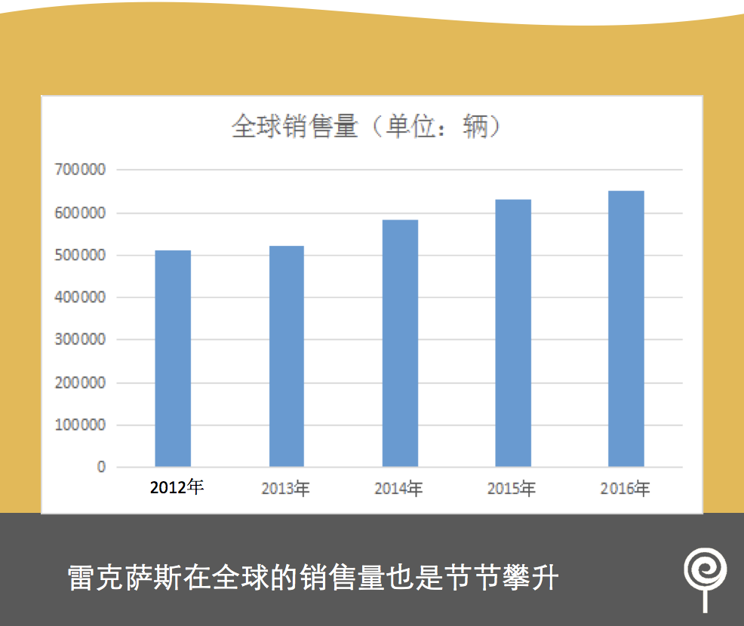Viewport: 744px width, 626px height.
Task: Select the 2012年 bar in the chart
Action: point(173,358)
